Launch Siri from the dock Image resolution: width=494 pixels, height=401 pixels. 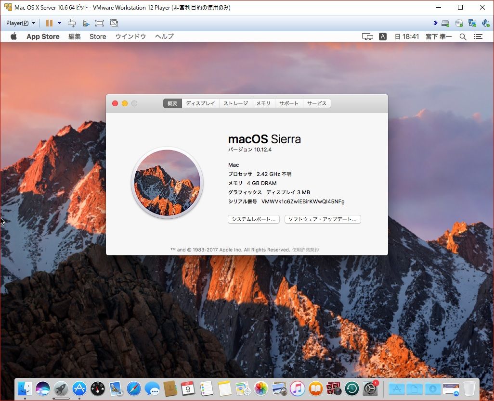click(43, 388)
